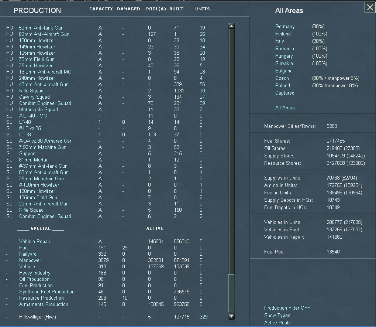Click the Armaments Production row

44,304
